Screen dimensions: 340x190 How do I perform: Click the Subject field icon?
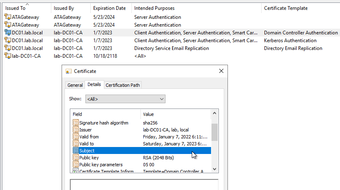pyautogui.click(x=76, y=150)
